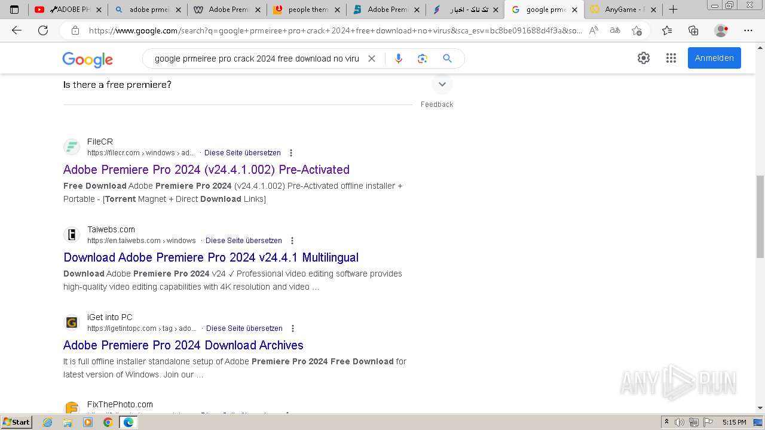This screenshot has width=765, height=430.
Task: Open Favorites list icon
Action: [x=667, y=30]
